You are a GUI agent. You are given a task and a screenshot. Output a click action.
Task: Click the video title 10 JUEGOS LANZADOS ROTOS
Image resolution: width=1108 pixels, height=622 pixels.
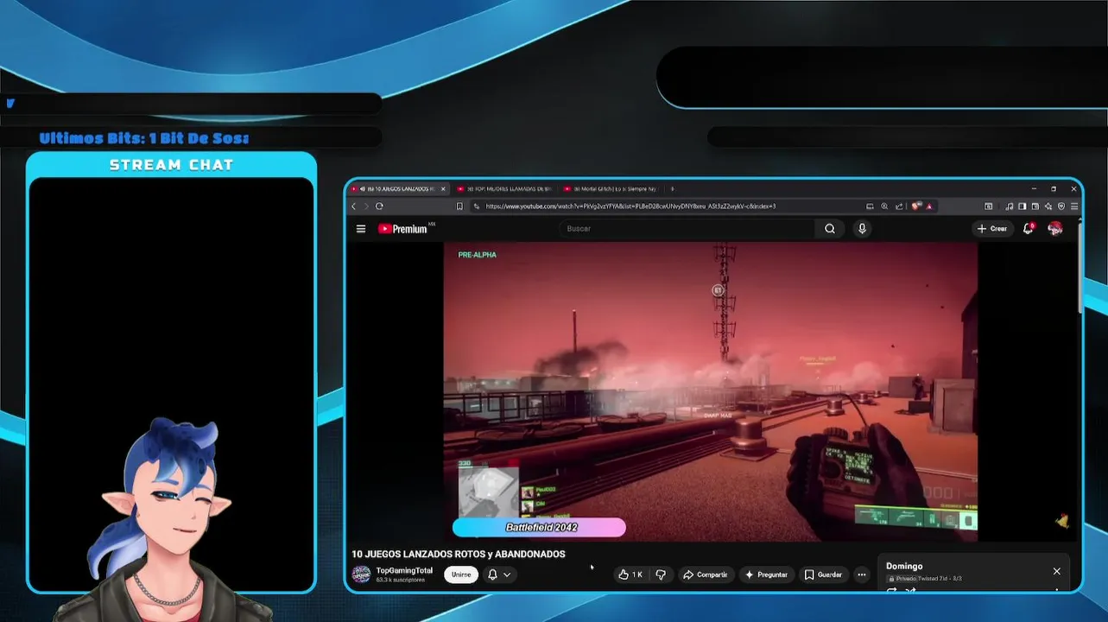pos(459,554)
